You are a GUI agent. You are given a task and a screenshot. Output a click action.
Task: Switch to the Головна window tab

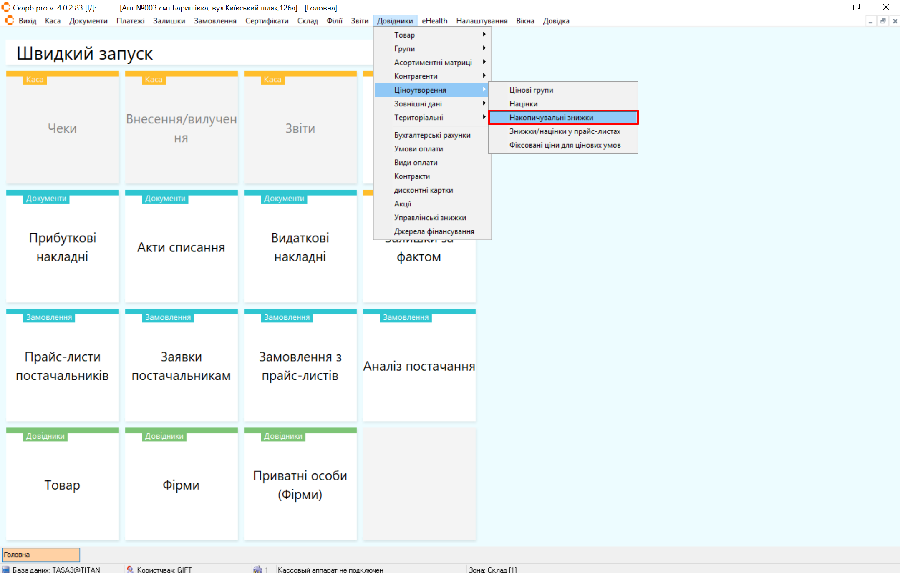(40, 555)
